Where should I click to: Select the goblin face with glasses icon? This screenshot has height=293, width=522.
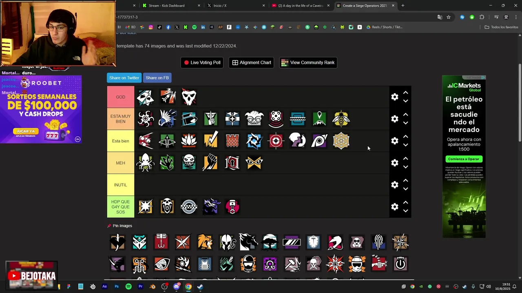coord(254,119)
